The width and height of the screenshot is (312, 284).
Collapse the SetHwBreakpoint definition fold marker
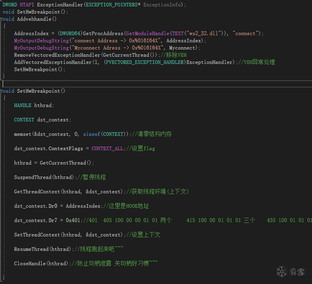click(1, 91)
